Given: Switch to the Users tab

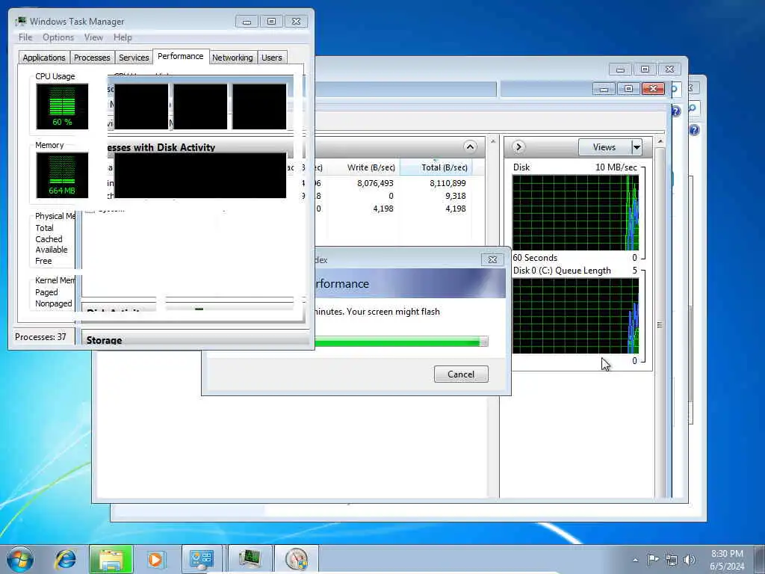Looking at the screenshot, I should 272,58.
